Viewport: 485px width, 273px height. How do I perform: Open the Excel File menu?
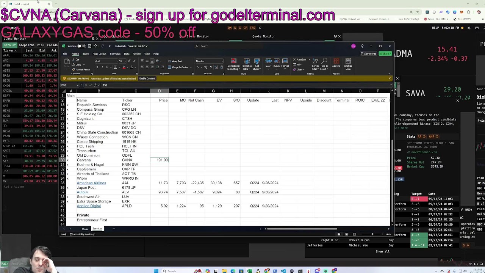click(65, 54)
